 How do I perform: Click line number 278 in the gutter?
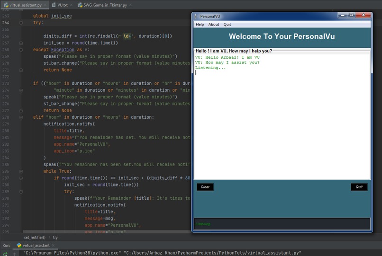6,117
